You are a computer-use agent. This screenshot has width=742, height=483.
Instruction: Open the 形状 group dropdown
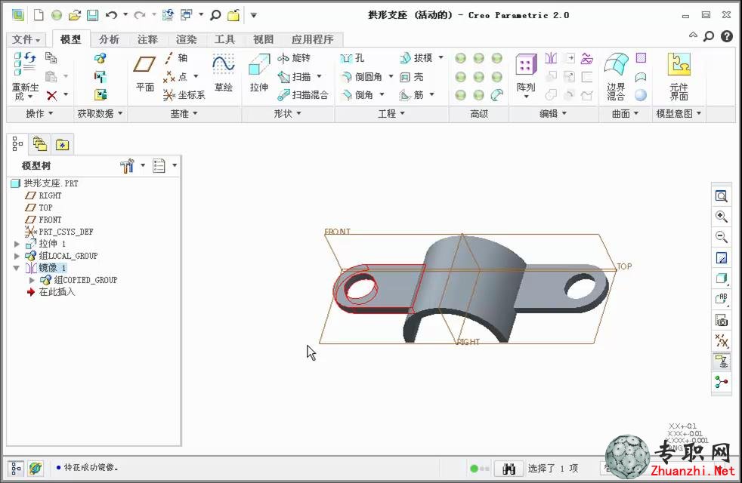pyautogui.click(x=287, y=114)
